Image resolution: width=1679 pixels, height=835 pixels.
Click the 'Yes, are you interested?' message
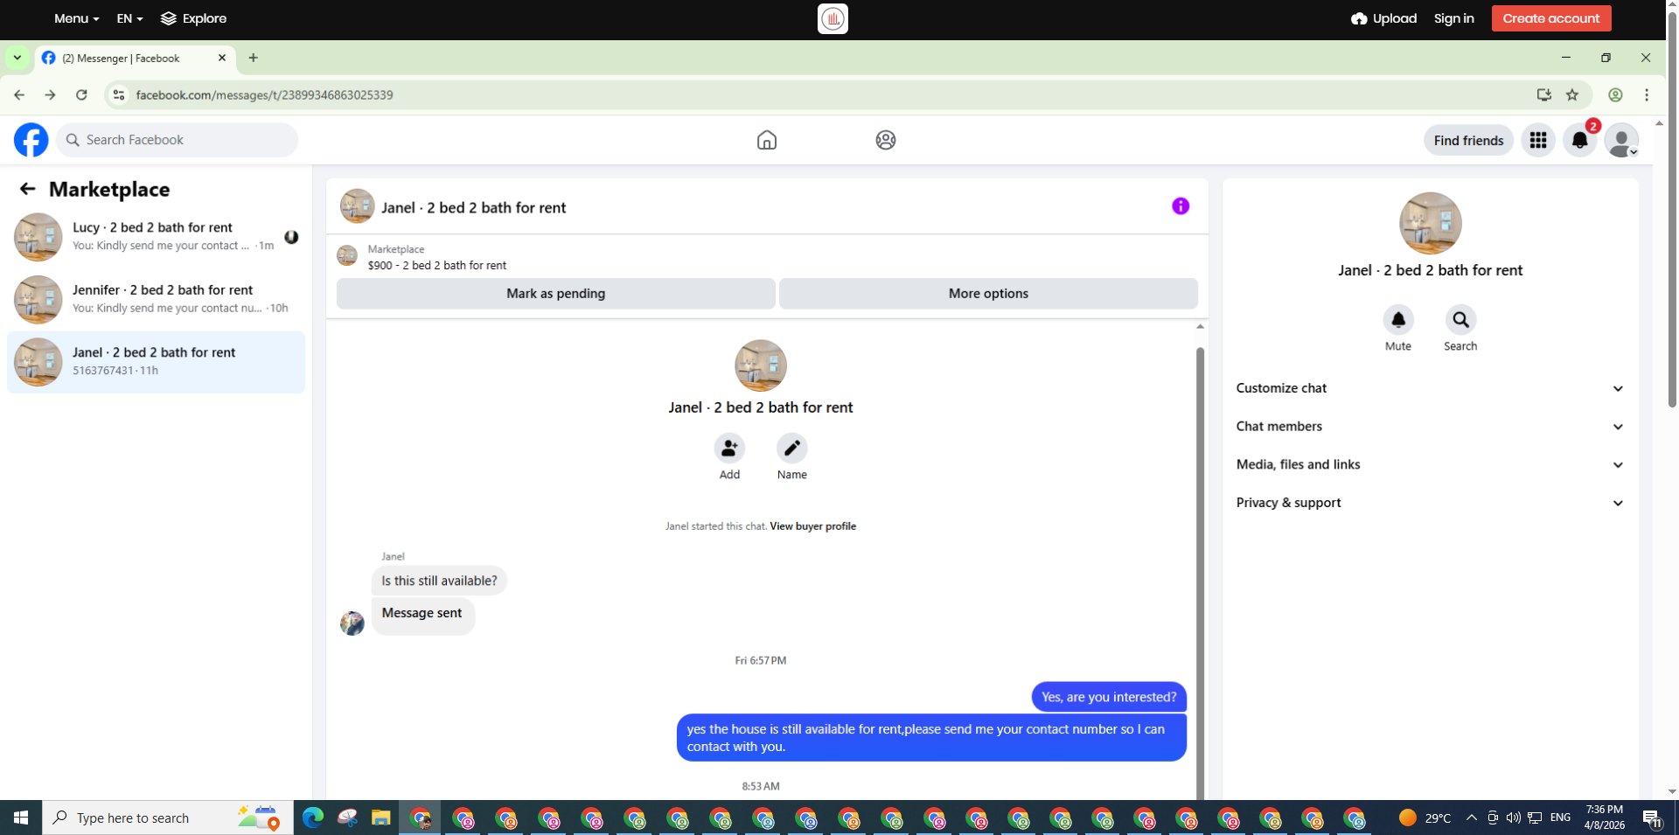(x=1109, y=697)
